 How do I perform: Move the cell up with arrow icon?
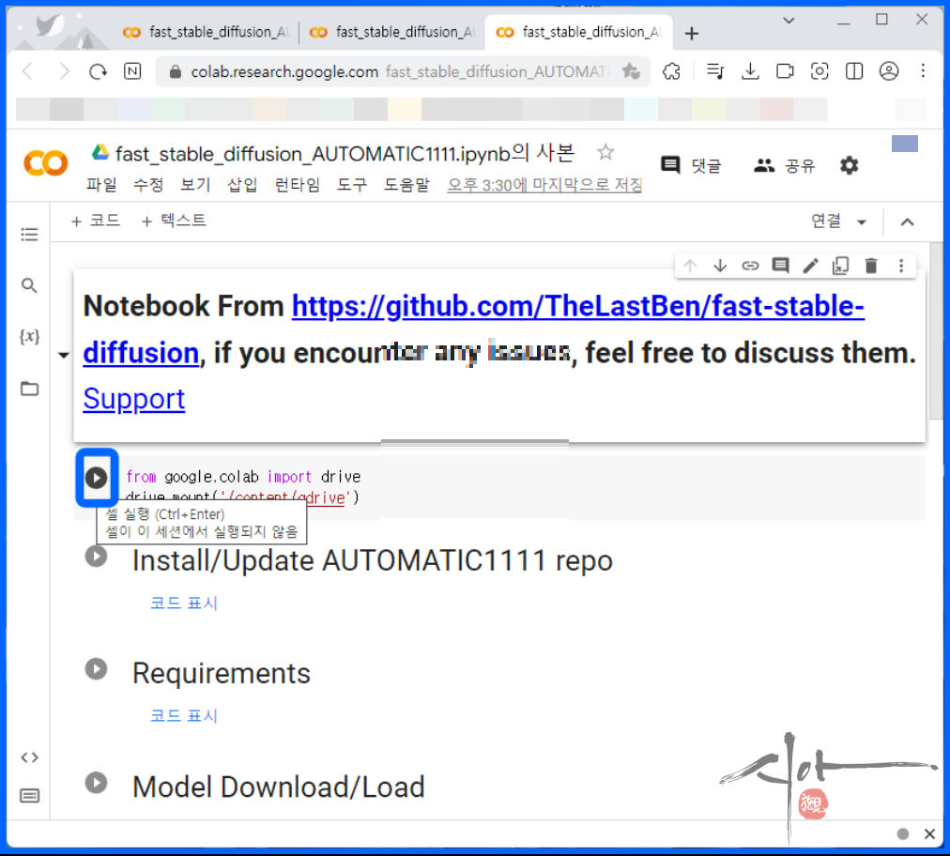(689, 266)
